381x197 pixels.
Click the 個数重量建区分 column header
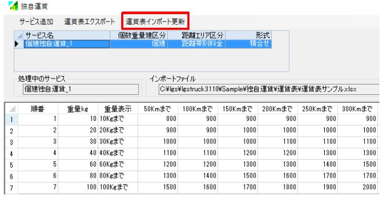[139, 36]
